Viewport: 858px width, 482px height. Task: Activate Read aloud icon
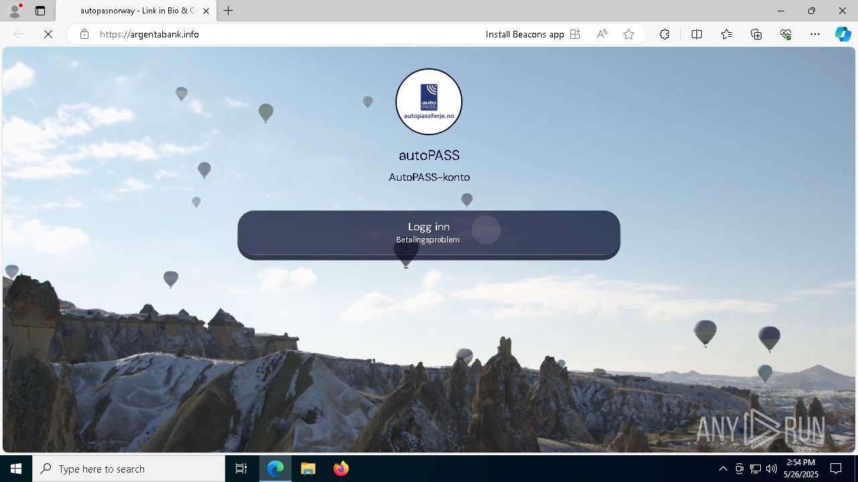[602, 34]
